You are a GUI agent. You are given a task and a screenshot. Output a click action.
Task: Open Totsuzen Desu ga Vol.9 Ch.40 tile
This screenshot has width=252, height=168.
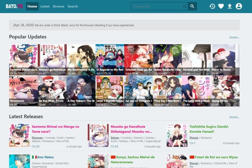139,60
